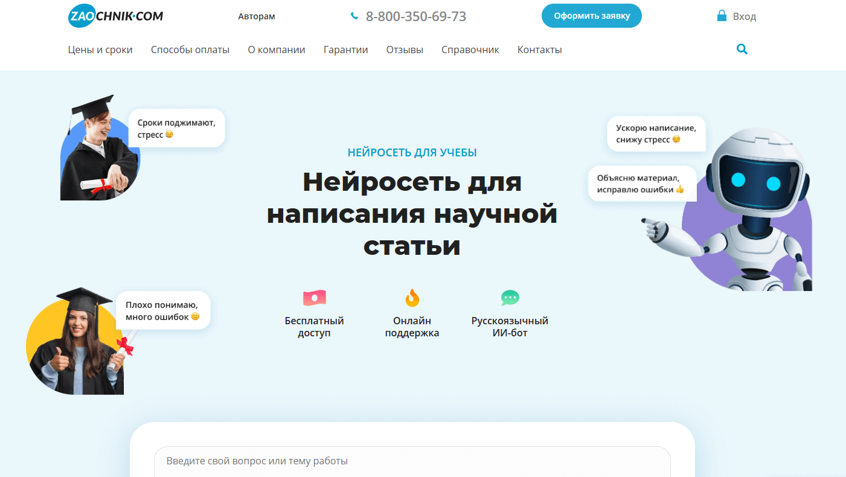Click the Авторам link
This screenshot has height=477, width=846.
257,16
